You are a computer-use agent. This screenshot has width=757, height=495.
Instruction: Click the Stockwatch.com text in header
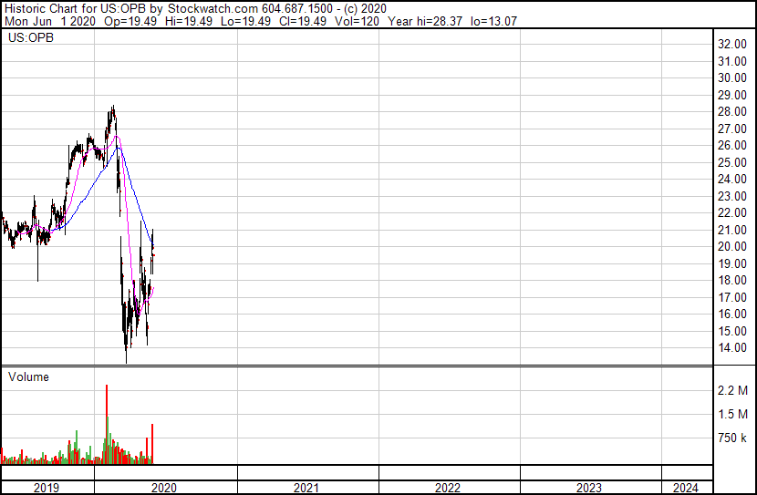213,9
